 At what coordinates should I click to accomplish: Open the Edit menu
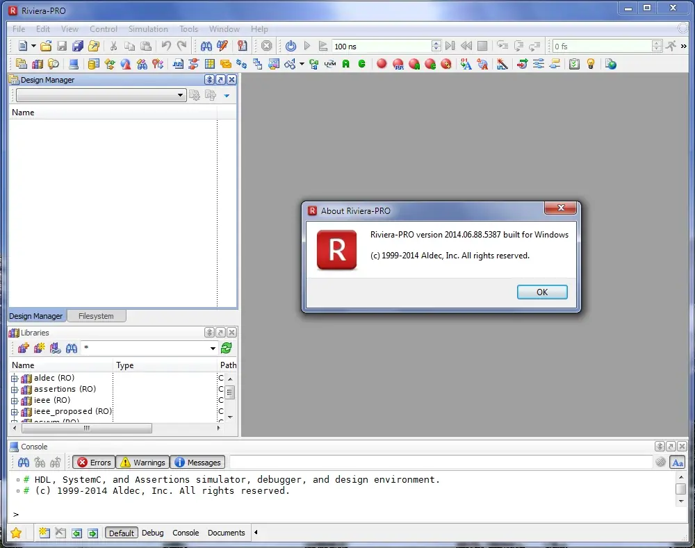click(43, 28)
